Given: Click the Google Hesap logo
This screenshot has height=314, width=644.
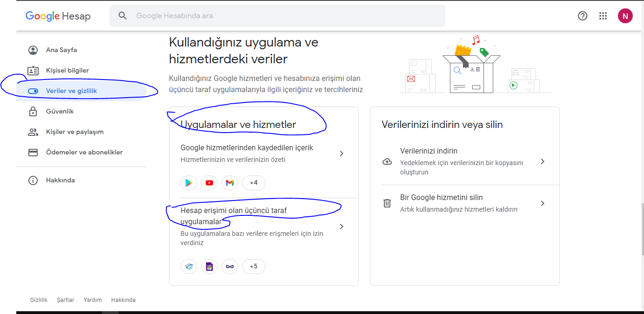Looking at the screenshot, I should [58, 16].
